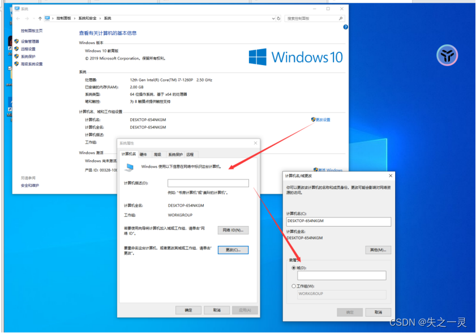
Task: Open 远程设置 from the sidebar
Action: click(28, 49)
